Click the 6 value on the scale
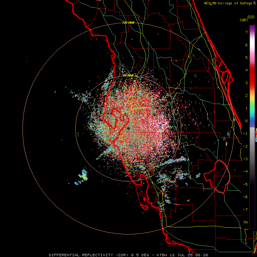Screen dimensions: 257x257 [246, 45]
